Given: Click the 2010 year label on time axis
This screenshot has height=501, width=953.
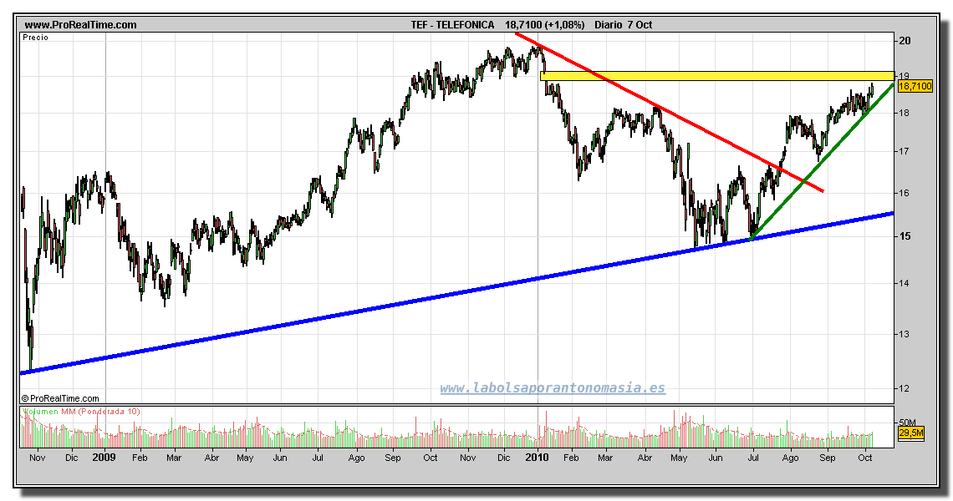Looking at the screenshot, I should [x=538, y=458].
